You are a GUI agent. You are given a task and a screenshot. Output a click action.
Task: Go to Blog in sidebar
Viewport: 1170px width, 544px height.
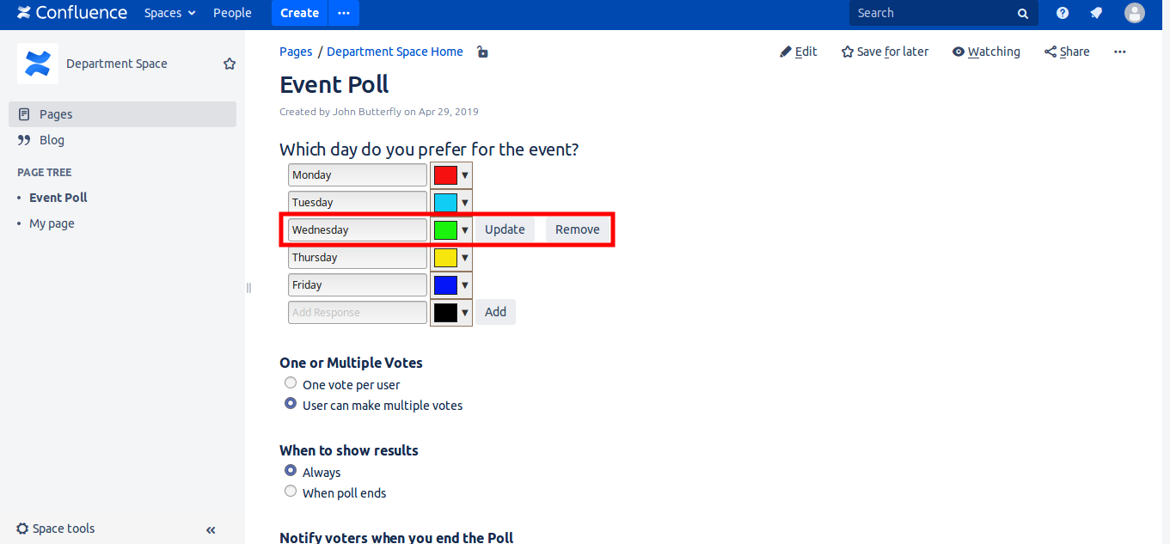pyautogui.click(x=52, y=140)
